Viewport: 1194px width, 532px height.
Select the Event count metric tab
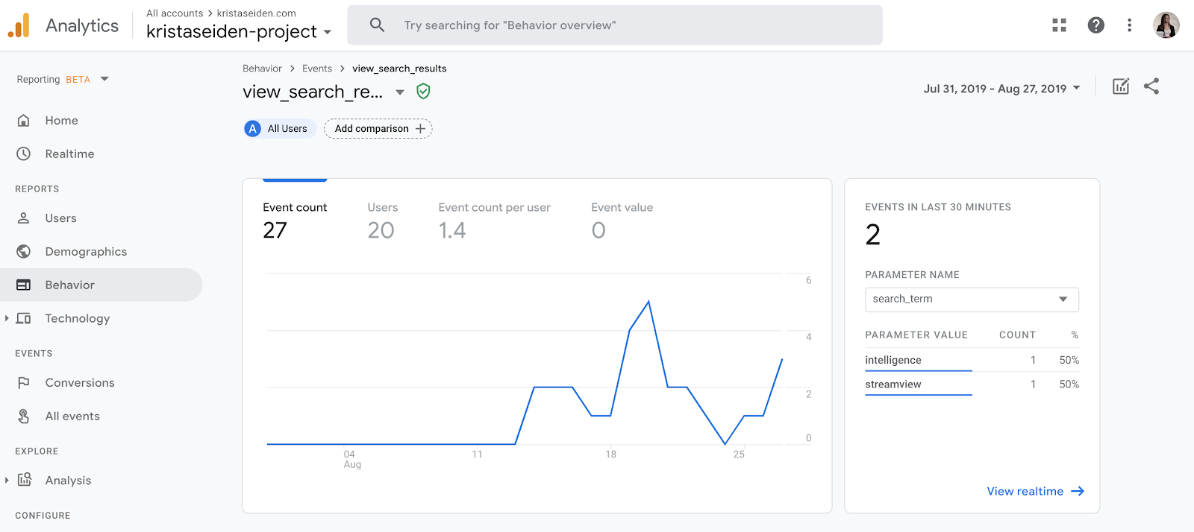pos(295,220)
